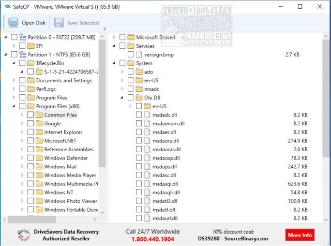Click the Save Selected button label

click(83, 23)
